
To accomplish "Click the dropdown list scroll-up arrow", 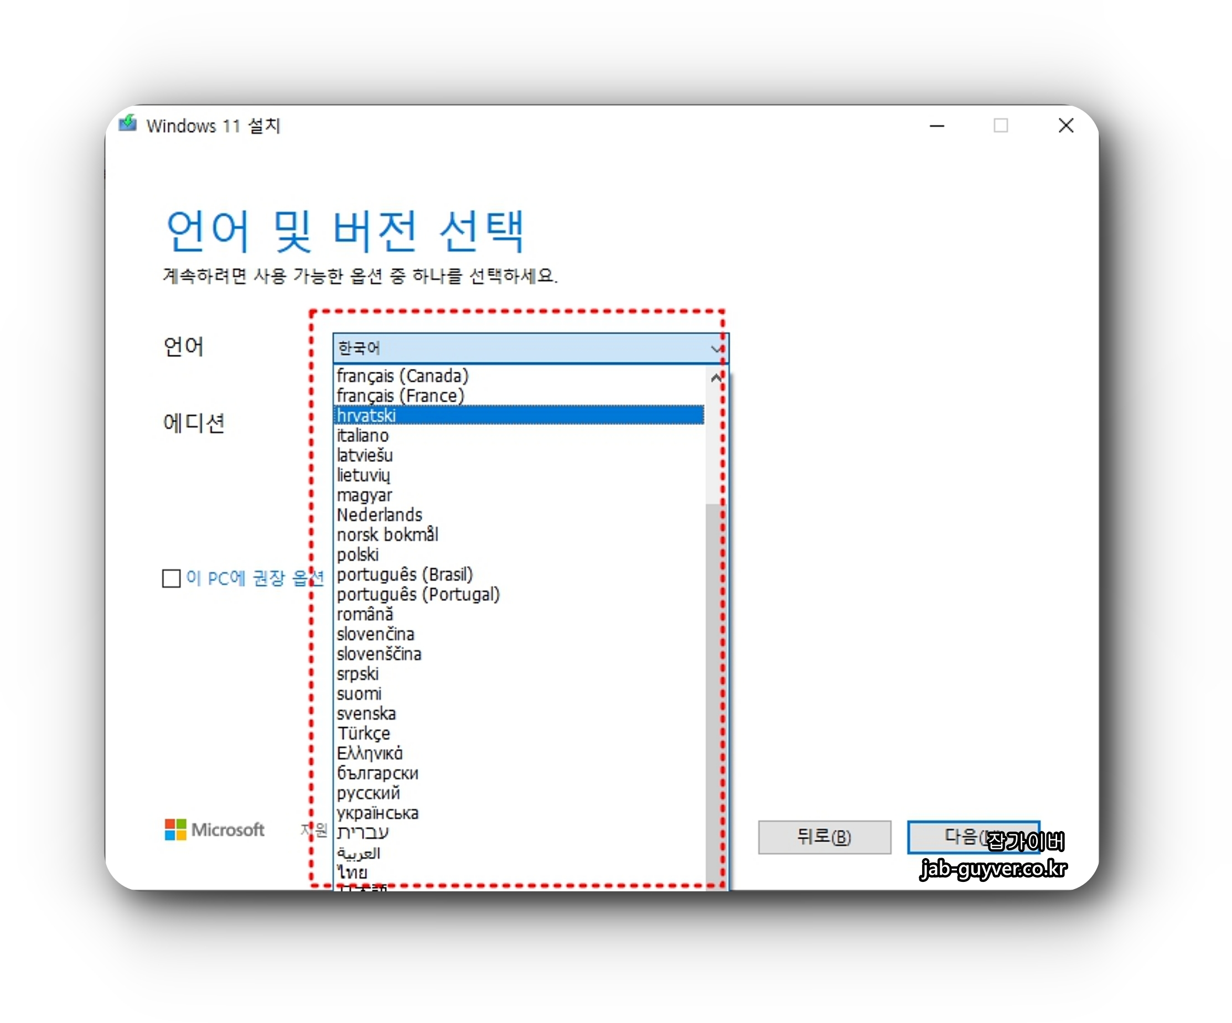I will (x=715, y=378).
